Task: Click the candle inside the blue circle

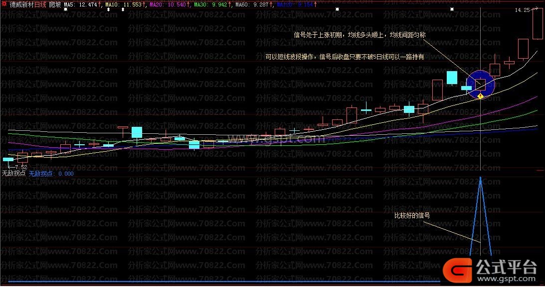Action: [x=480, y=84]
